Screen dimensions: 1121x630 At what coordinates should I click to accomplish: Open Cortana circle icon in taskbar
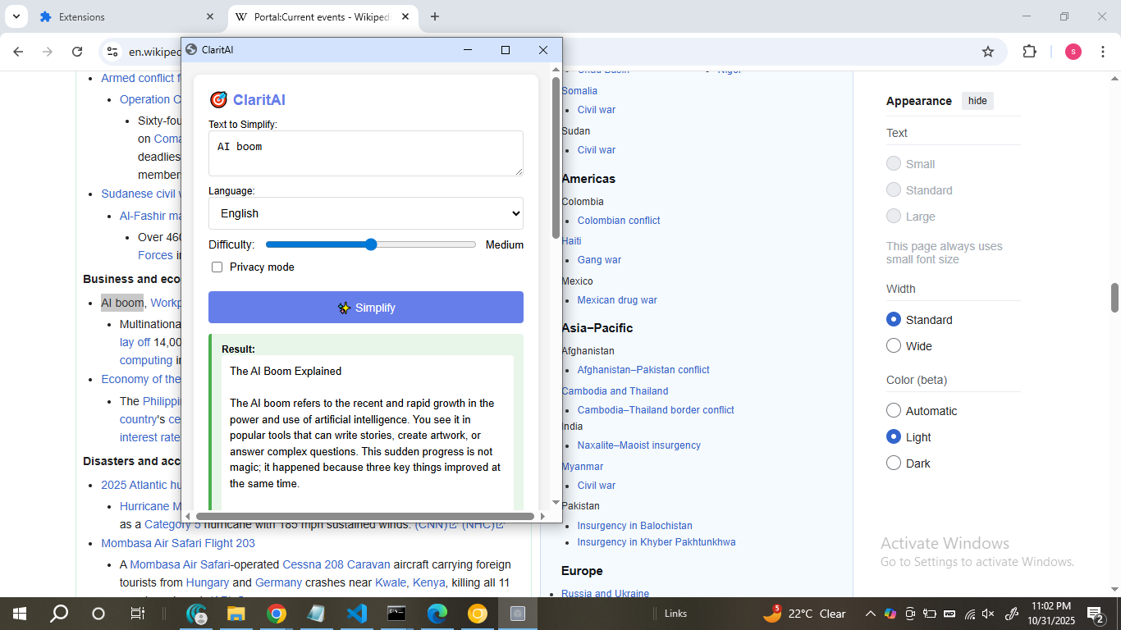coord(98,614)
